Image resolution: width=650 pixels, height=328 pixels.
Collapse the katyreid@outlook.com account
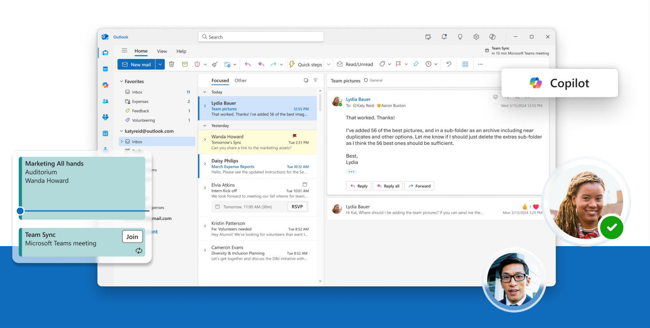121,131
